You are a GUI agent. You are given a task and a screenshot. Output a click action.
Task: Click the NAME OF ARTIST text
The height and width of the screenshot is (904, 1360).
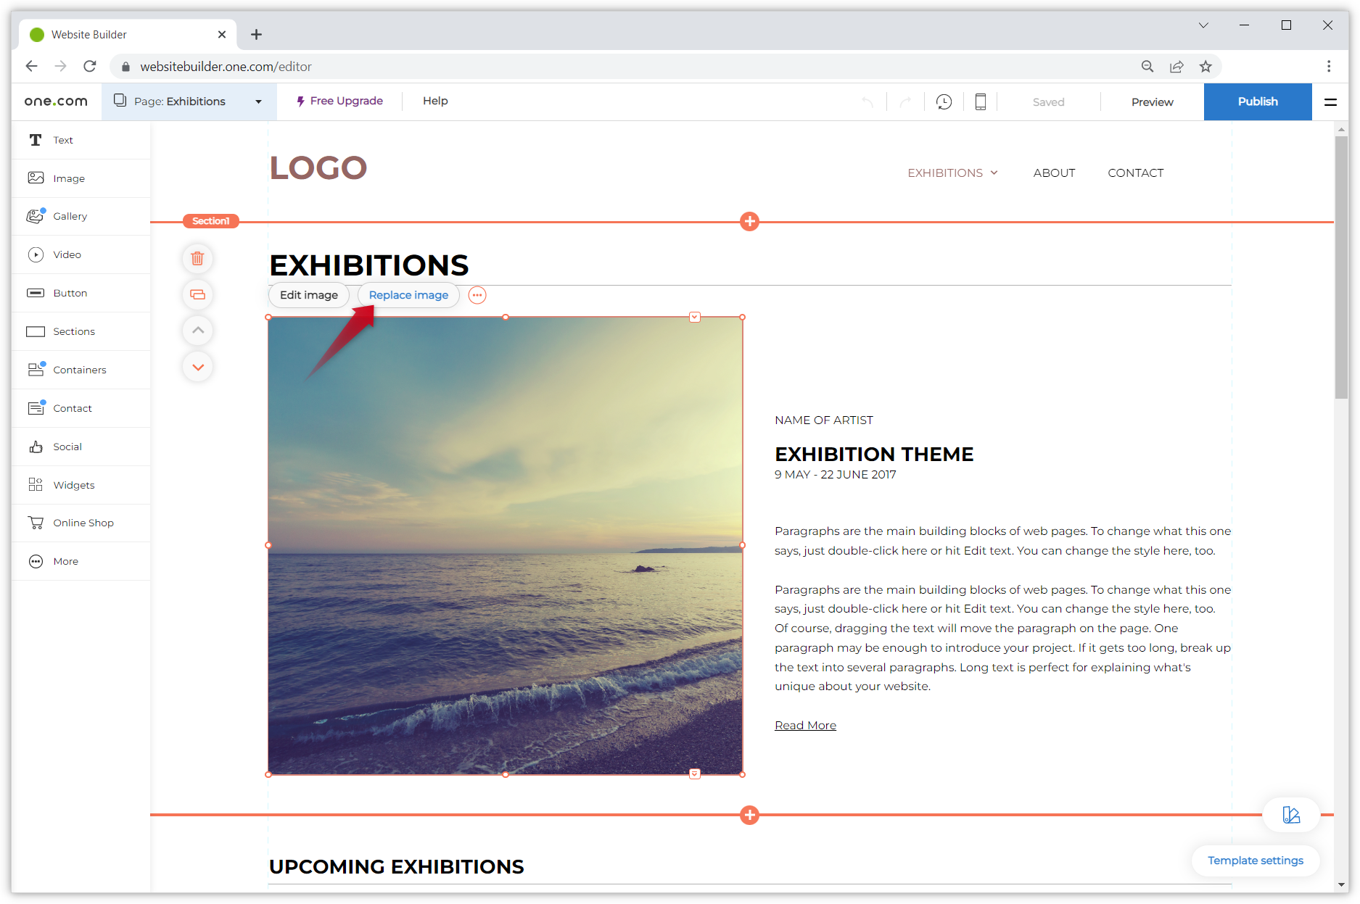coord(824,420)
